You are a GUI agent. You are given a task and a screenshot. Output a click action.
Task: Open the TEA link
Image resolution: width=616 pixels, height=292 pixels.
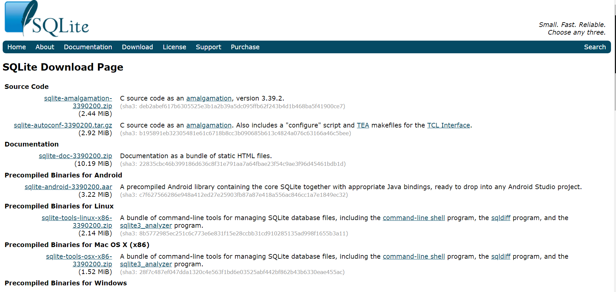pyautogui.click(x=363, y=125)
